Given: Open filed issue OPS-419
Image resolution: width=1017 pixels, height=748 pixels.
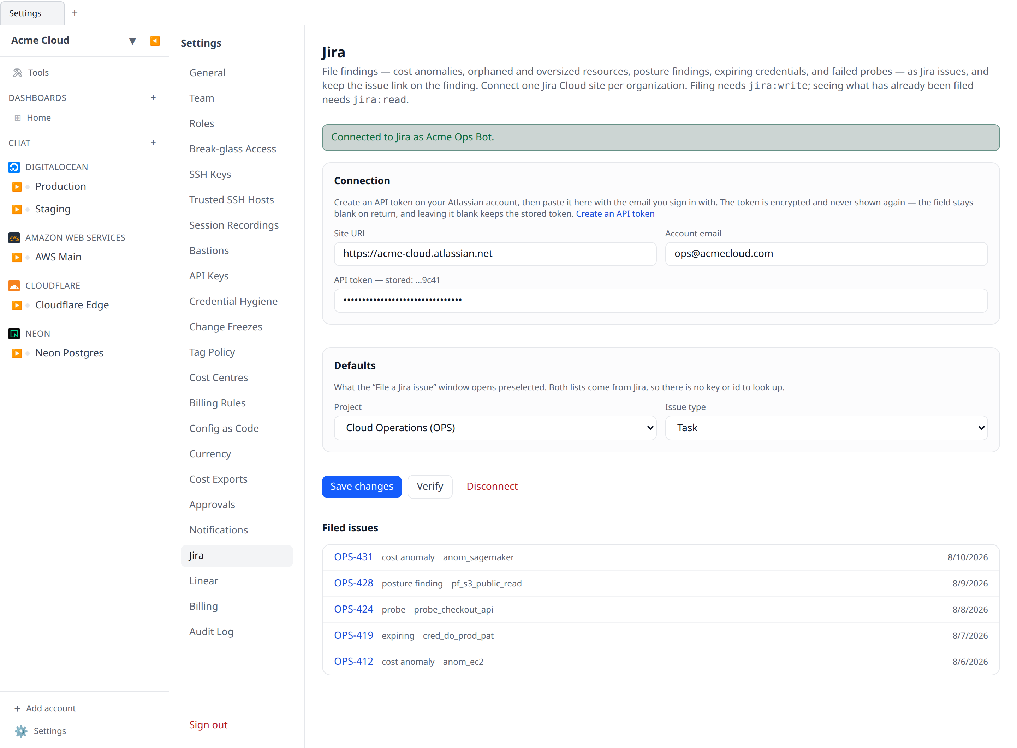Looking at the screenshot, I should coord(353,636).
